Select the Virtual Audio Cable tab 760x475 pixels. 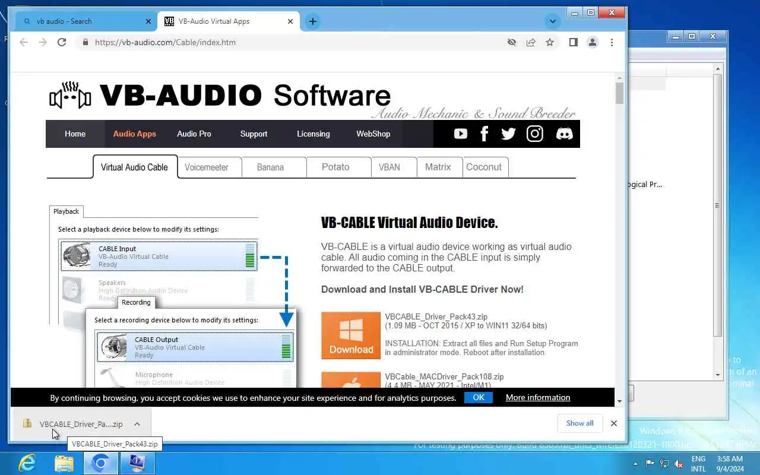click(x=135, y=167)
